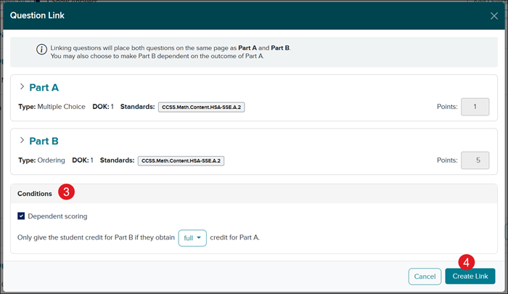Click the Create Link button
Viewport: 508px width, 294px height.
point(470,276)
